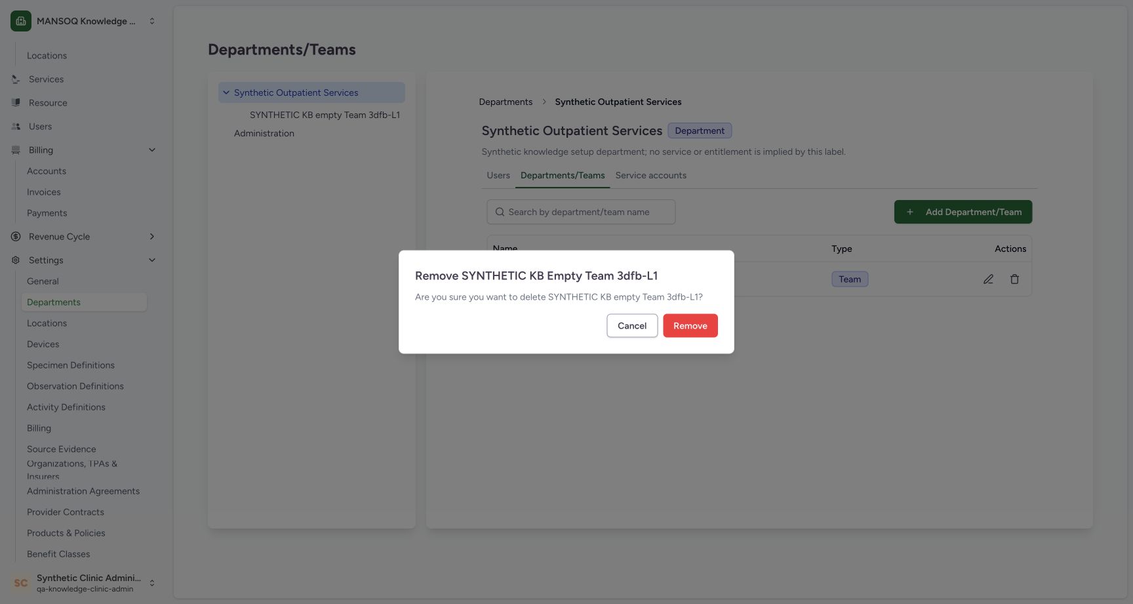Image resolution: width=1133 pixels, height=604 pixels.
Task: Delete the team using the trash icon
Action: click(x=1014, y=279)
